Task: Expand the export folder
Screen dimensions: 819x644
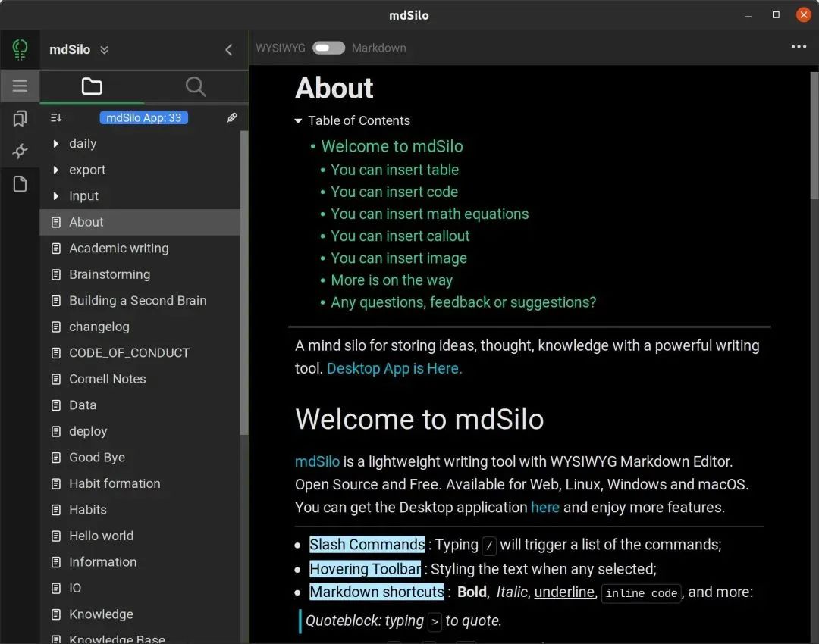Action: [56, 170]
